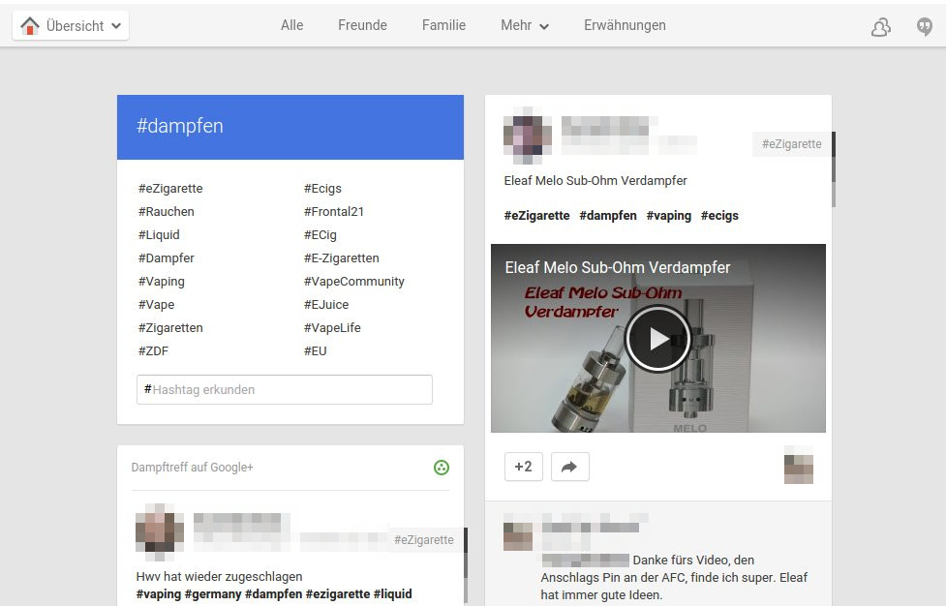This screenshot has width=946, height=606.
Task: Share the Eleaf Melo post
Action: point(569,467)
